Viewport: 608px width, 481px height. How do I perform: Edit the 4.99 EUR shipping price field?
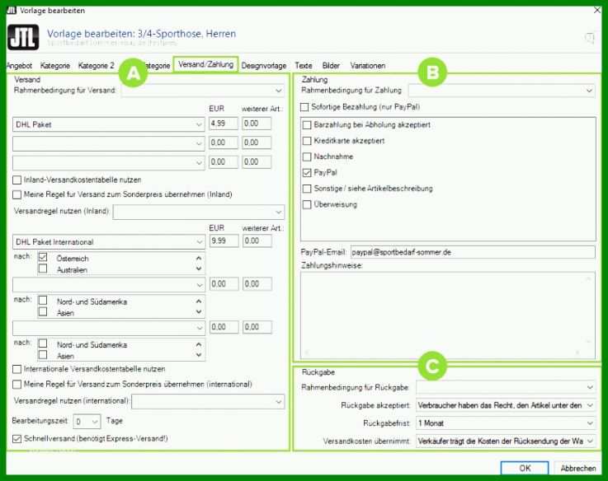(224, 124)
